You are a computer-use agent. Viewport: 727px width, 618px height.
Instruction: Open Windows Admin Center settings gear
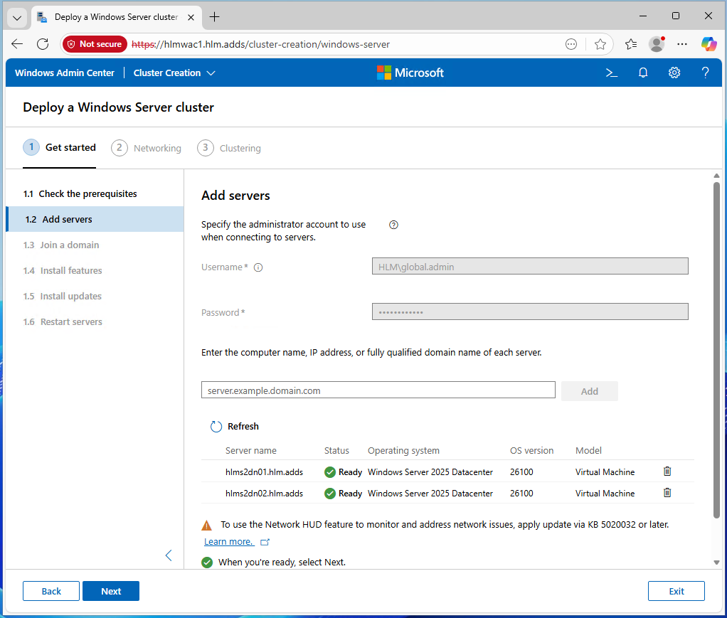point(674,73)
